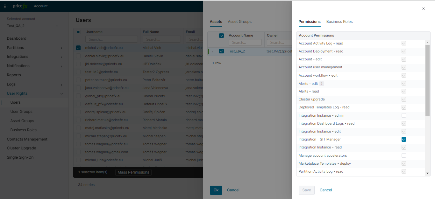
Task: Click the Alerts edit help question mark
Action: click(322, 84)
